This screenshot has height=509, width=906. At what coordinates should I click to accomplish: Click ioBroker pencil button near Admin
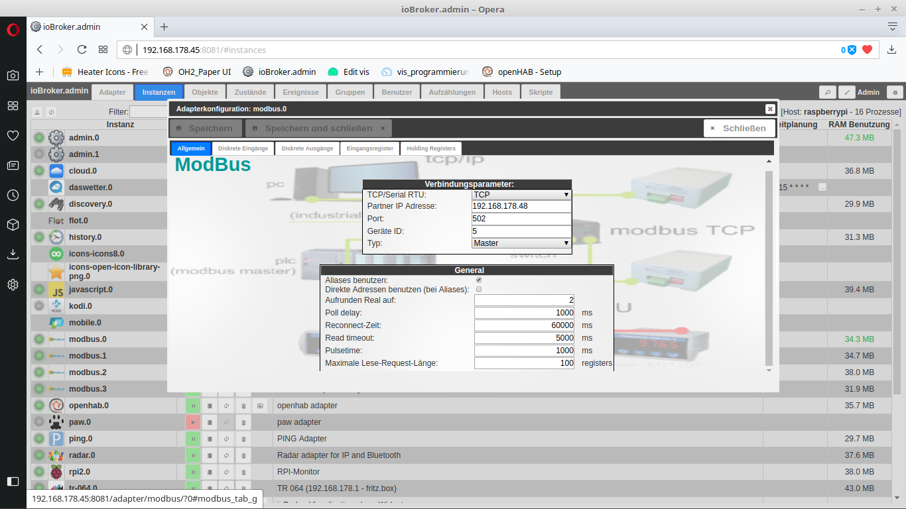(x=847, y=92)
